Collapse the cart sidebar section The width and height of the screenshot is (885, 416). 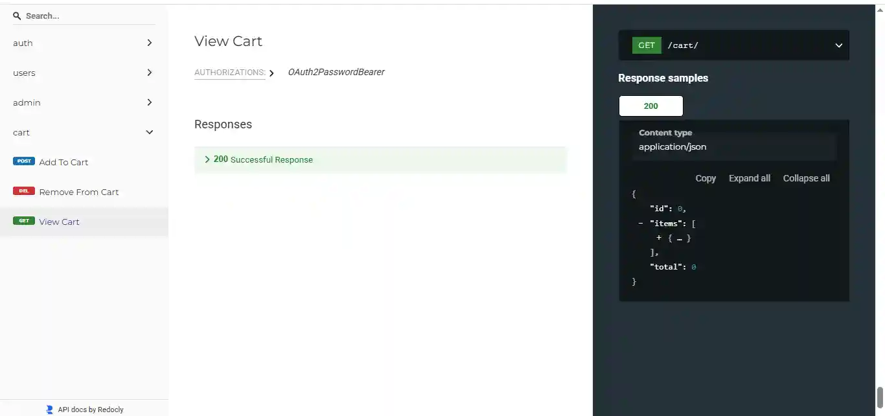click(84, 132)
